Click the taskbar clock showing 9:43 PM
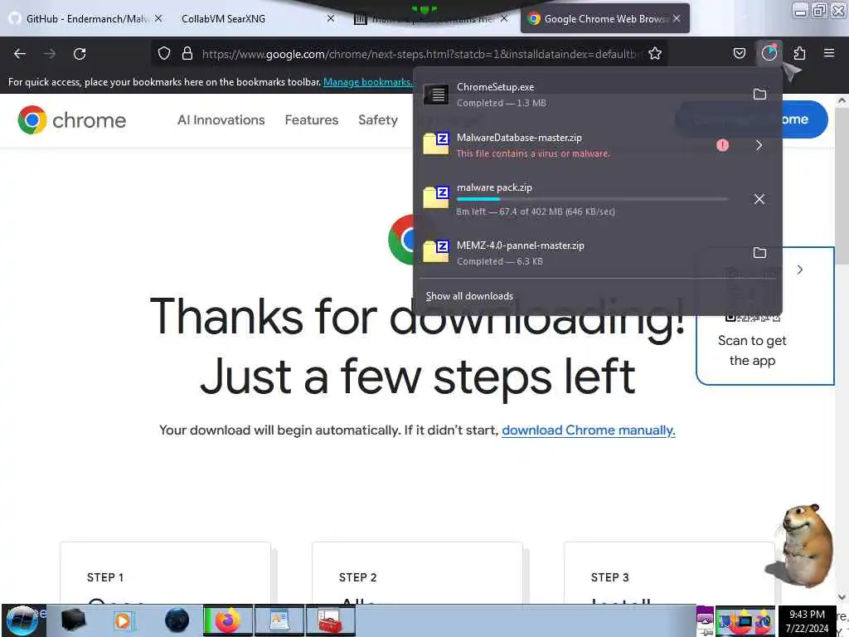 (x=807, y=620)
